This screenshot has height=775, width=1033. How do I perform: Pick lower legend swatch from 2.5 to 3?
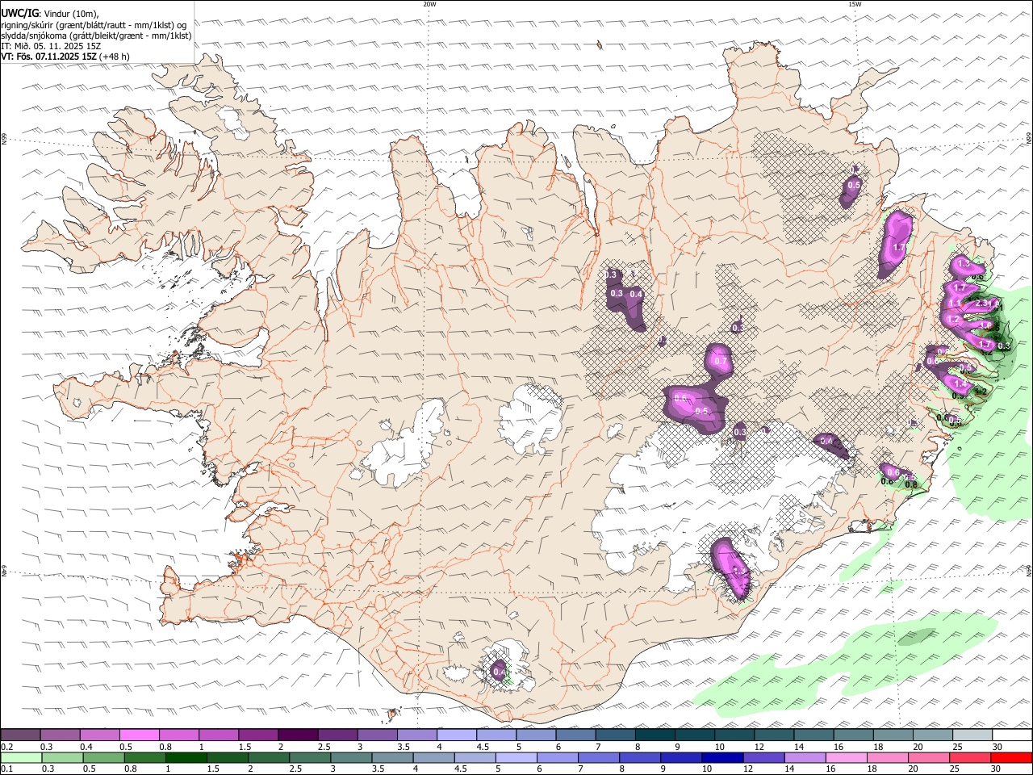click(x=309, y=757)
